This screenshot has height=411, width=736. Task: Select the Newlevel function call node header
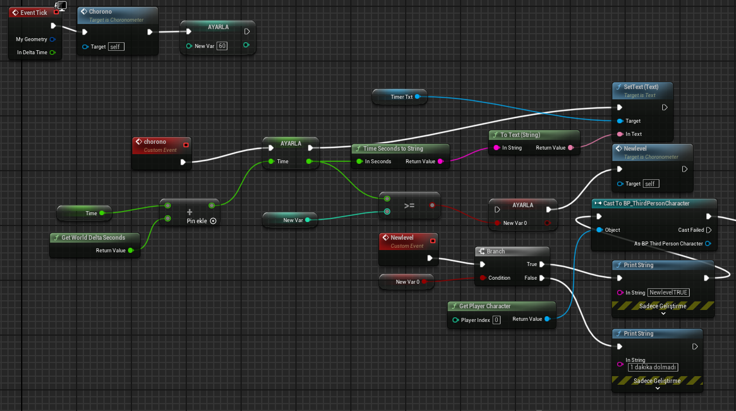[653, 152]
